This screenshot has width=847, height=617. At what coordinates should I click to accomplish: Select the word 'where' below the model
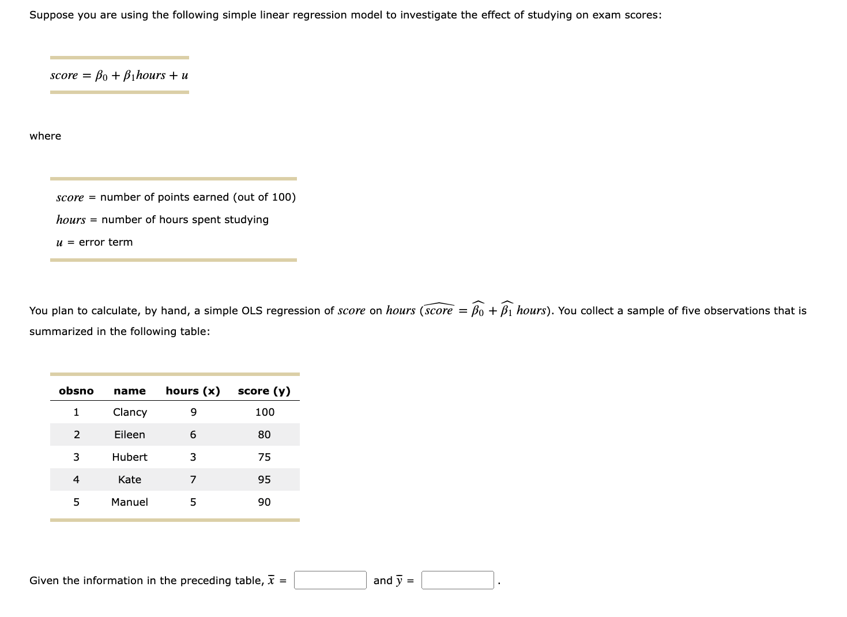44,136
